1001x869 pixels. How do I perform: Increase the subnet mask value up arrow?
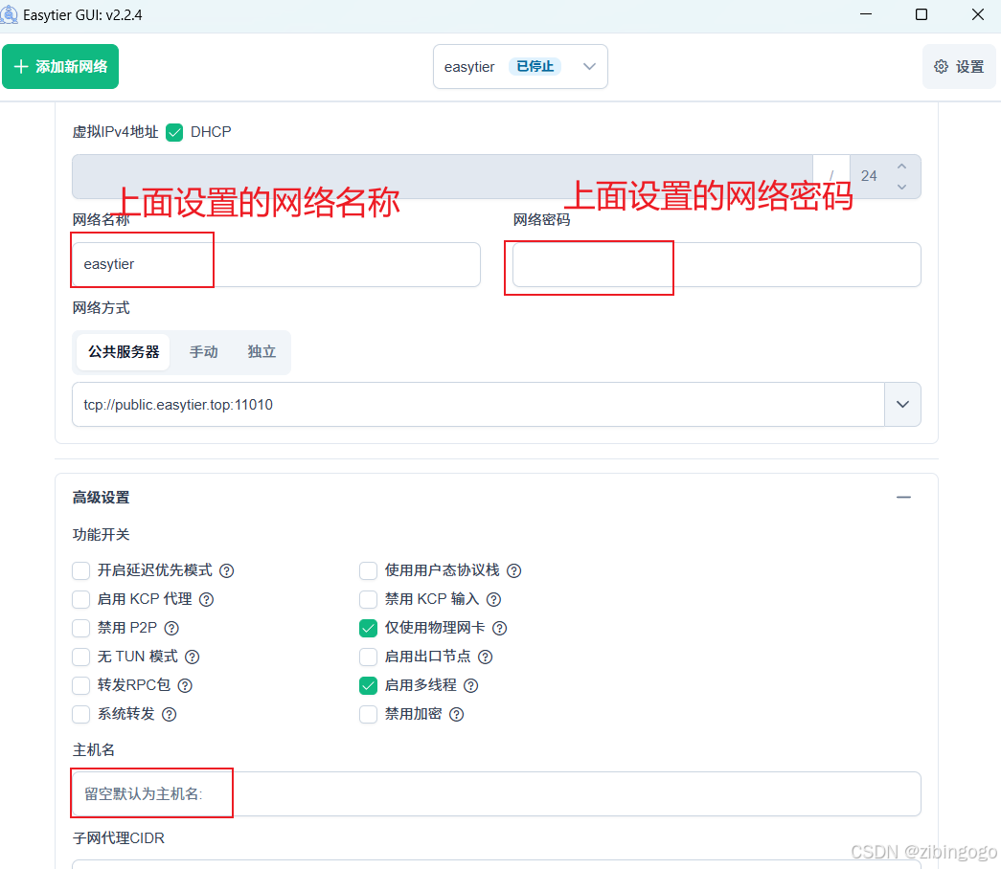tap(901, 166)
